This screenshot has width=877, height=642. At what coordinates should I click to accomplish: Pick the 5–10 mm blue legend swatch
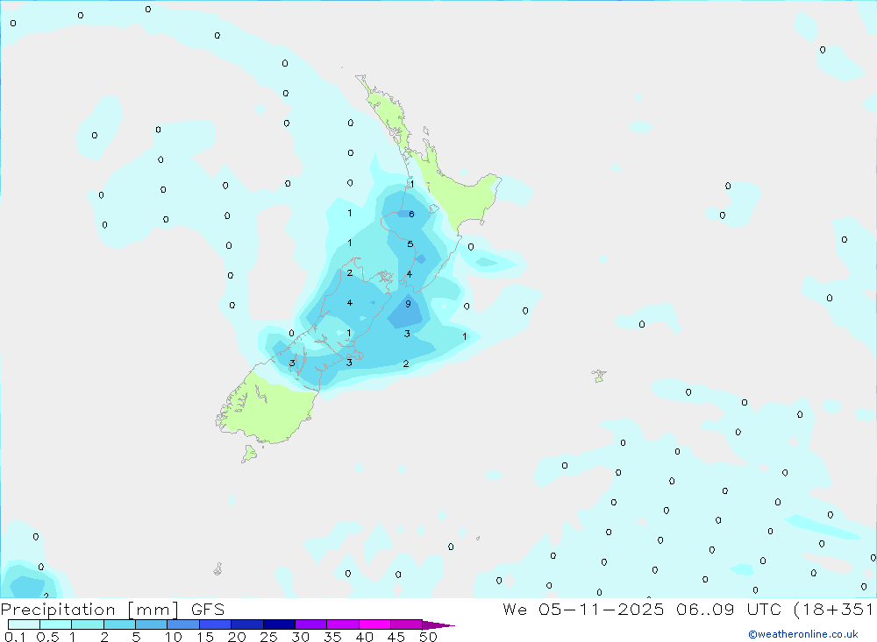[152, 624]
